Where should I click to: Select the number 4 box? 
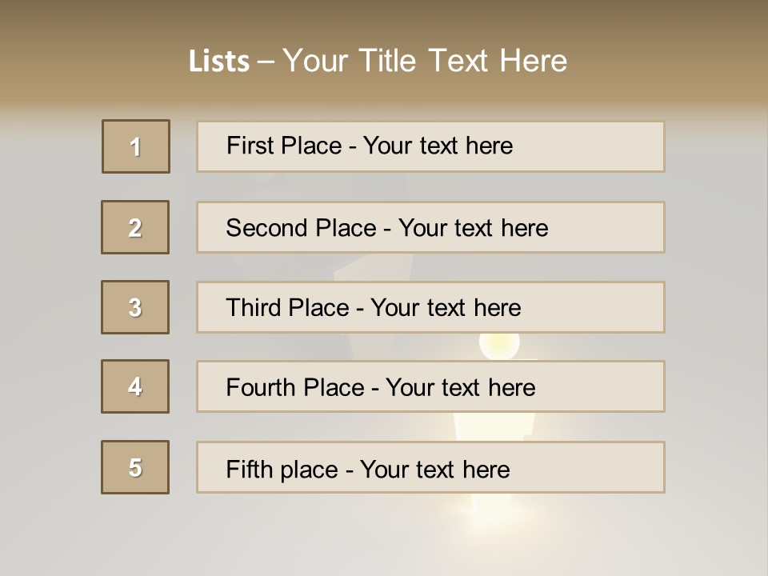click(135, 386)
